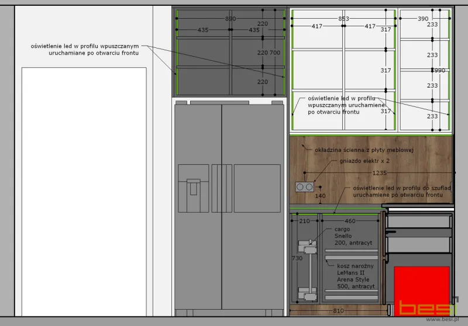Click the 700 height dimension label
This screenshot has width=468, height=326.
point(275,53)
